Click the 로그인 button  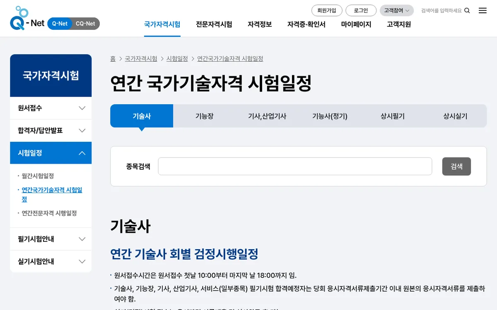click(x=361, y=10)
